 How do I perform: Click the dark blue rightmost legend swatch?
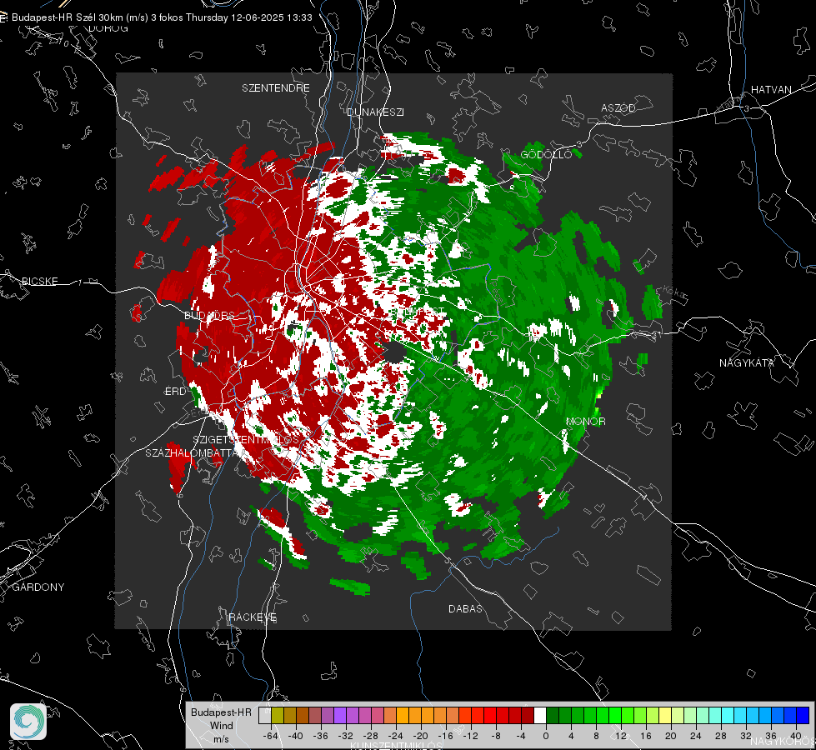[803, 715]
